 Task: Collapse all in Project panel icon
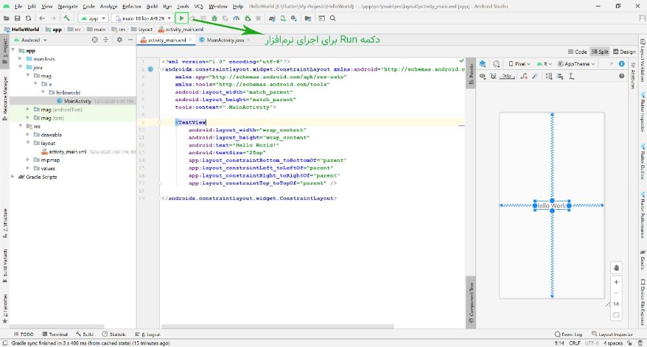tap(105, 39)
